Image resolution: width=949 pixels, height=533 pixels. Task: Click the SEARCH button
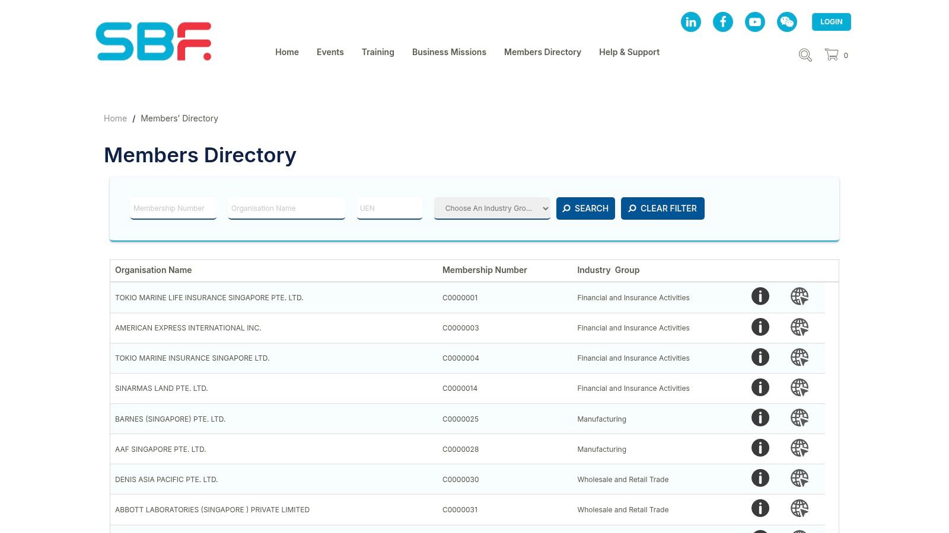click(585, 208)
